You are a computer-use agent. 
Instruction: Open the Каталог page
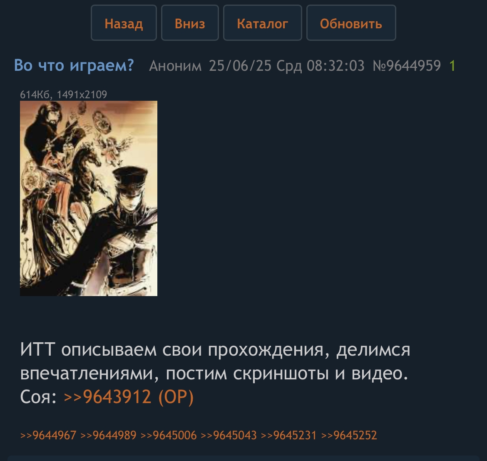(x=263, y=22)
